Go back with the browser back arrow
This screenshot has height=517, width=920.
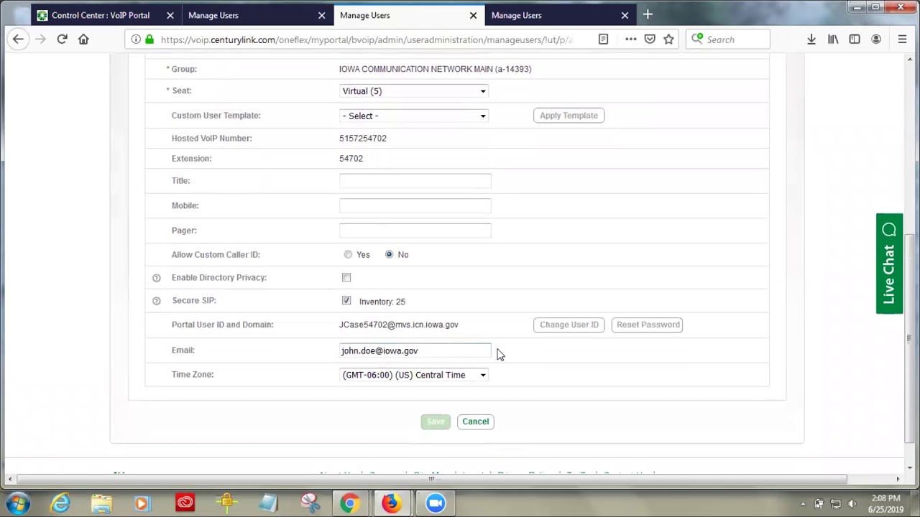click(x=19, y=39)
